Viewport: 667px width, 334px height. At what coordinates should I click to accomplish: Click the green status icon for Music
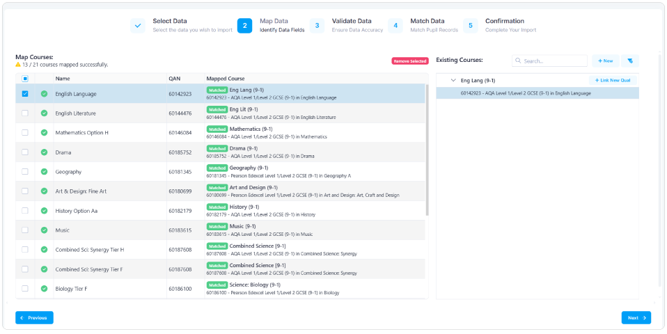[44, 230]
